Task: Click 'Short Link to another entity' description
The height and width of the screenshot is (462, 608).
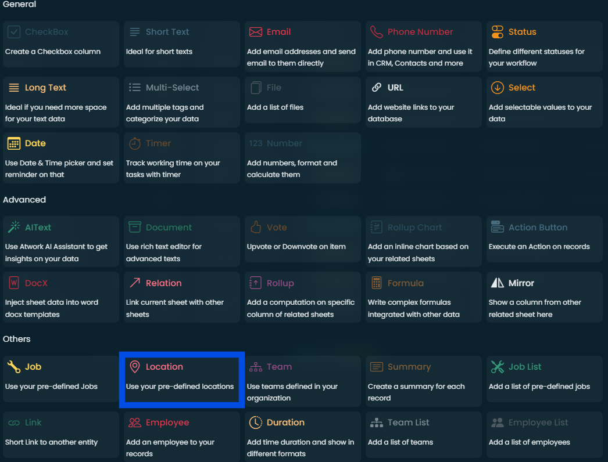Action: point(51,442)
